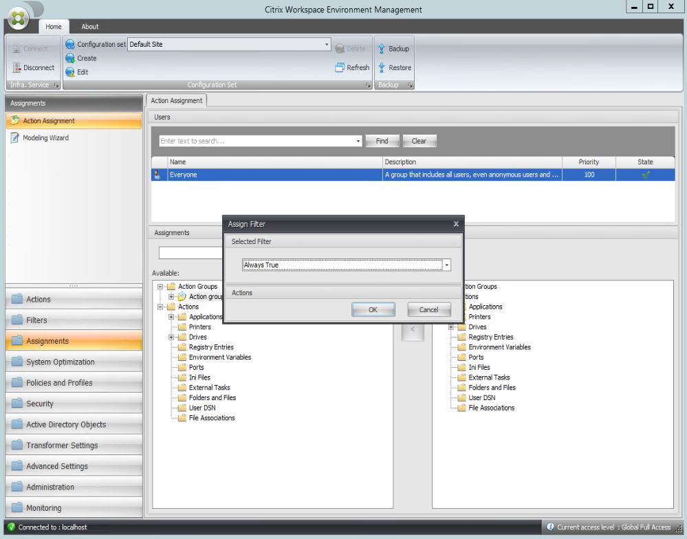Image resolution: width=687 pixels, height=539 pixels.
Task: Open the Selected Filter dropdown arrow
Action: (446, 265)
